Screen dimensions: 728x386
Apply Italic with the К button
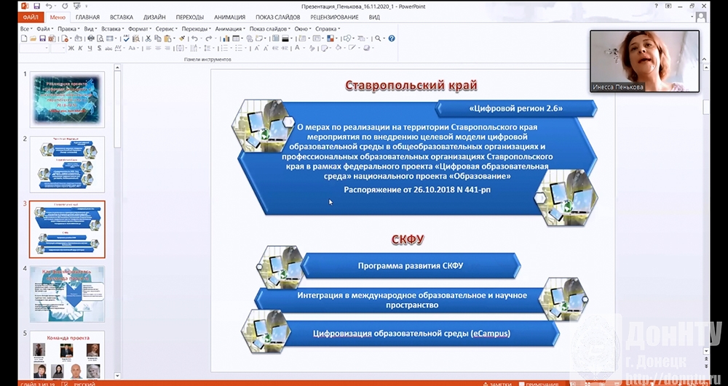coord(80,48)
